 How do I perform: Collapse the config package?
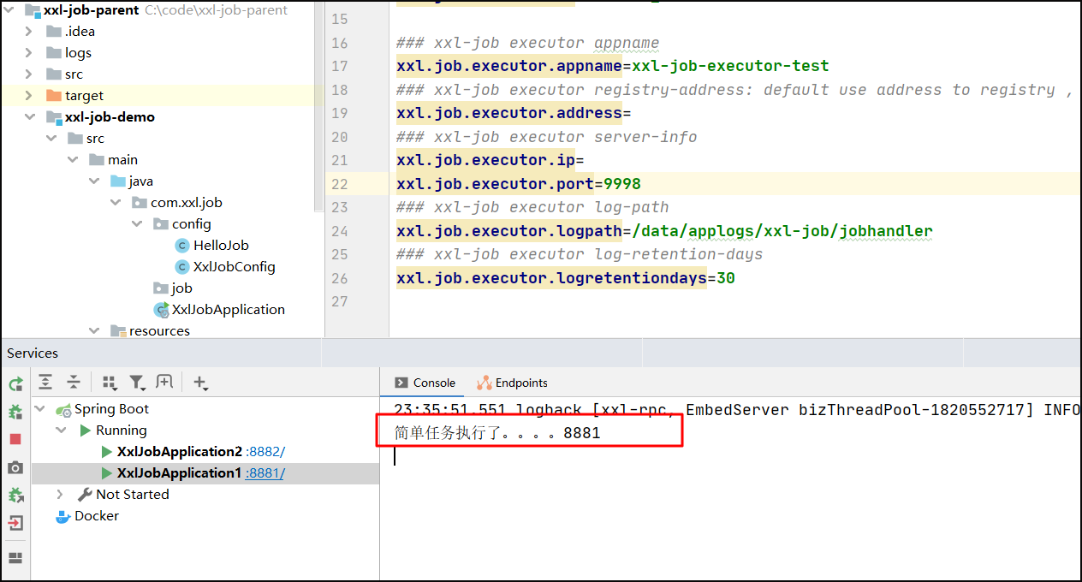(x=137, y=224)
